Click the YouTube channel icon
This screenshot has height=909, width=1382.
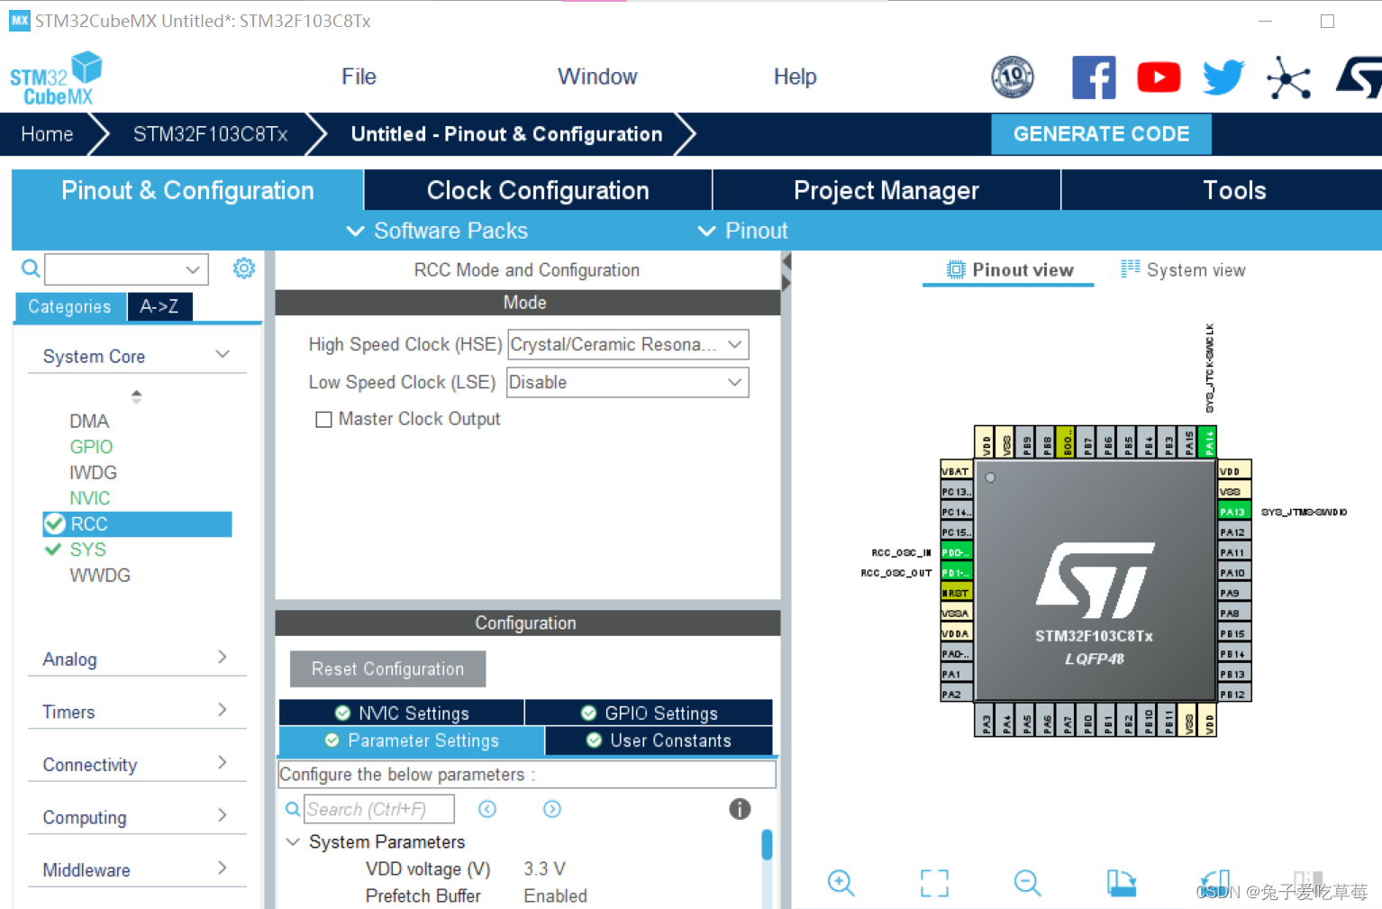tap(1158, 77)
